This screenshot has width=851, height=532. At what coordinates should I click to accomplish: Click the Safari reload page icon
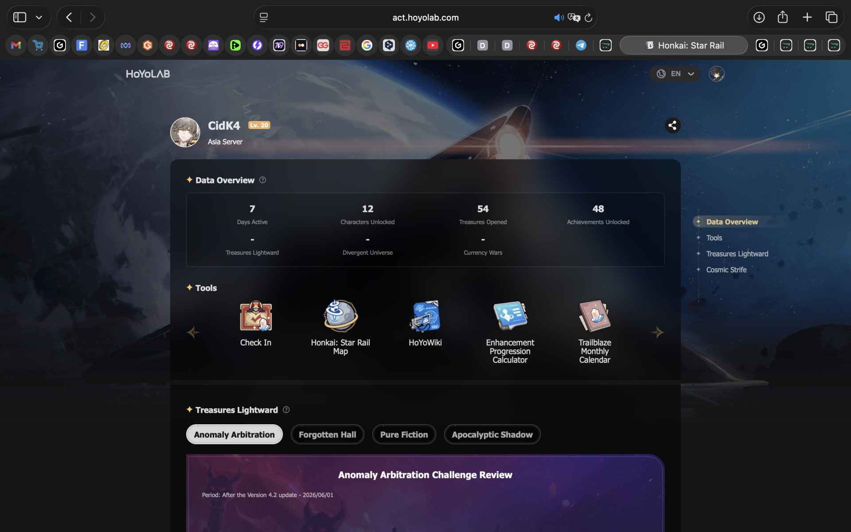click(x=589, y=18)
